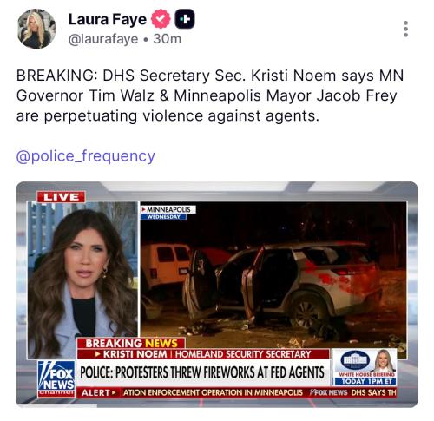Click the 30m post timestamp
This screenshot has width=434, height=421.
click(x=168, y=39)
